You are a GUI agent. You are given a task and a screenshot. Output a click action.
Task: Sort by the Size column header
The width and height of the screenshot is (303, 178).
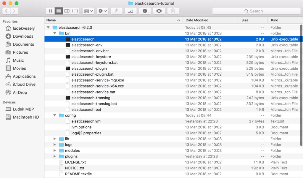[x=253, y=20]
